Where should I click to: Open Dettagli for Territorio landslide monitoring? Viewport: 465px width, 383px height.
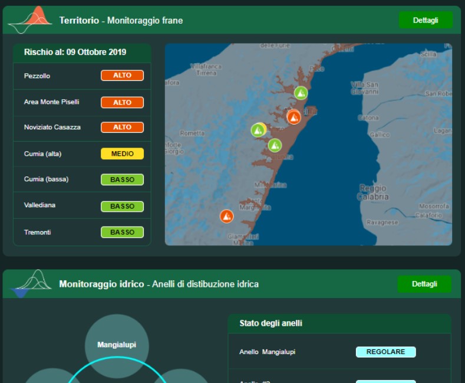coord(425,20)
